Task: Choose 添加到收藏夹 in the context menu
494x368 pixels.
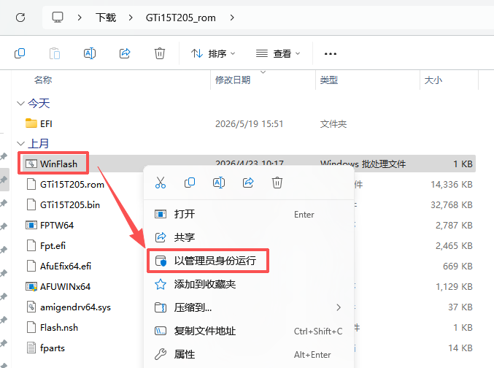Action: (x=249, y=284)
